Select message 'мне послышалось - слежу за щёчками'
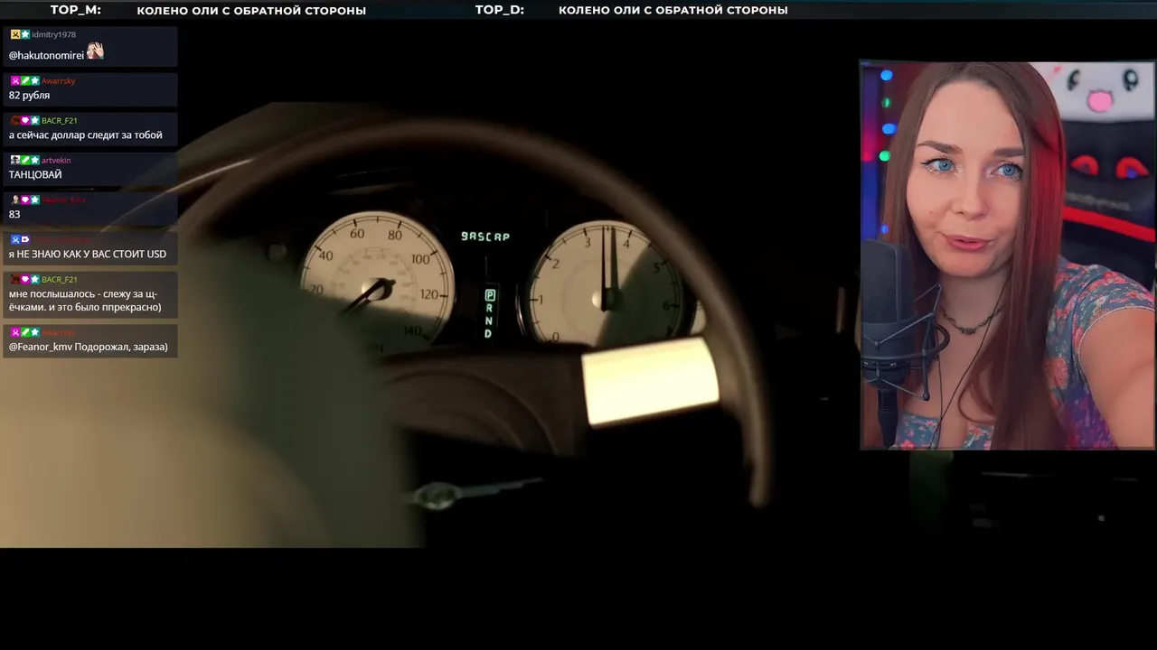This screenshot has width=1157, height=650. coord(85,301)
